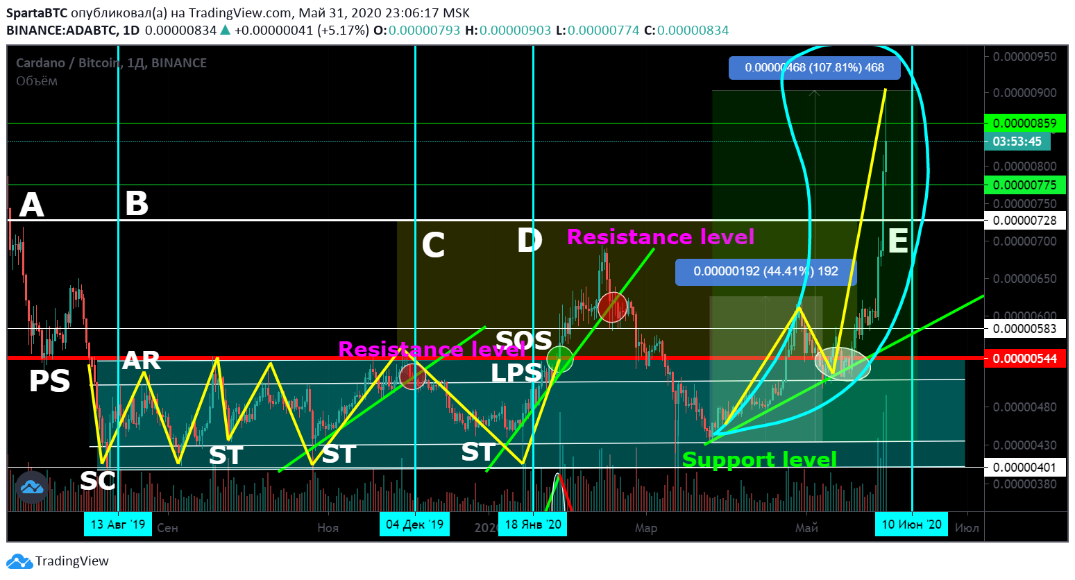Click the 13 Авг '19 date marker
The image size is (1075, 580).
coord(118,524)
